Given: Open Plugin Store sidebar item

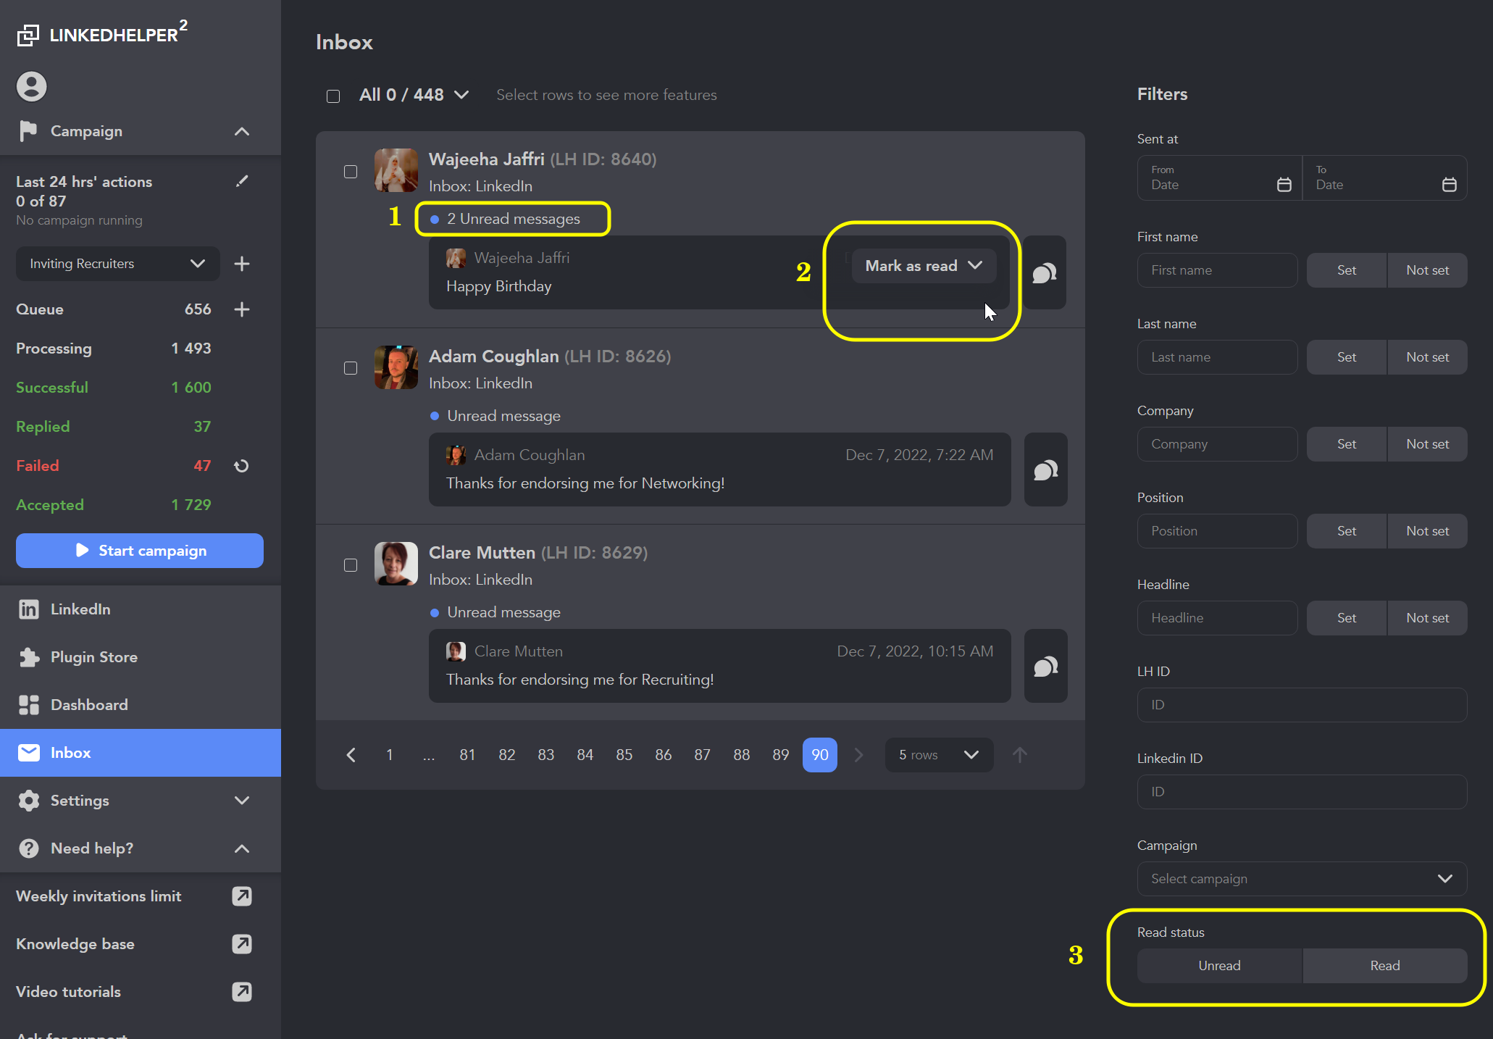Looking at the screenshot, I should pyautogui.click(x=141, y=657).
